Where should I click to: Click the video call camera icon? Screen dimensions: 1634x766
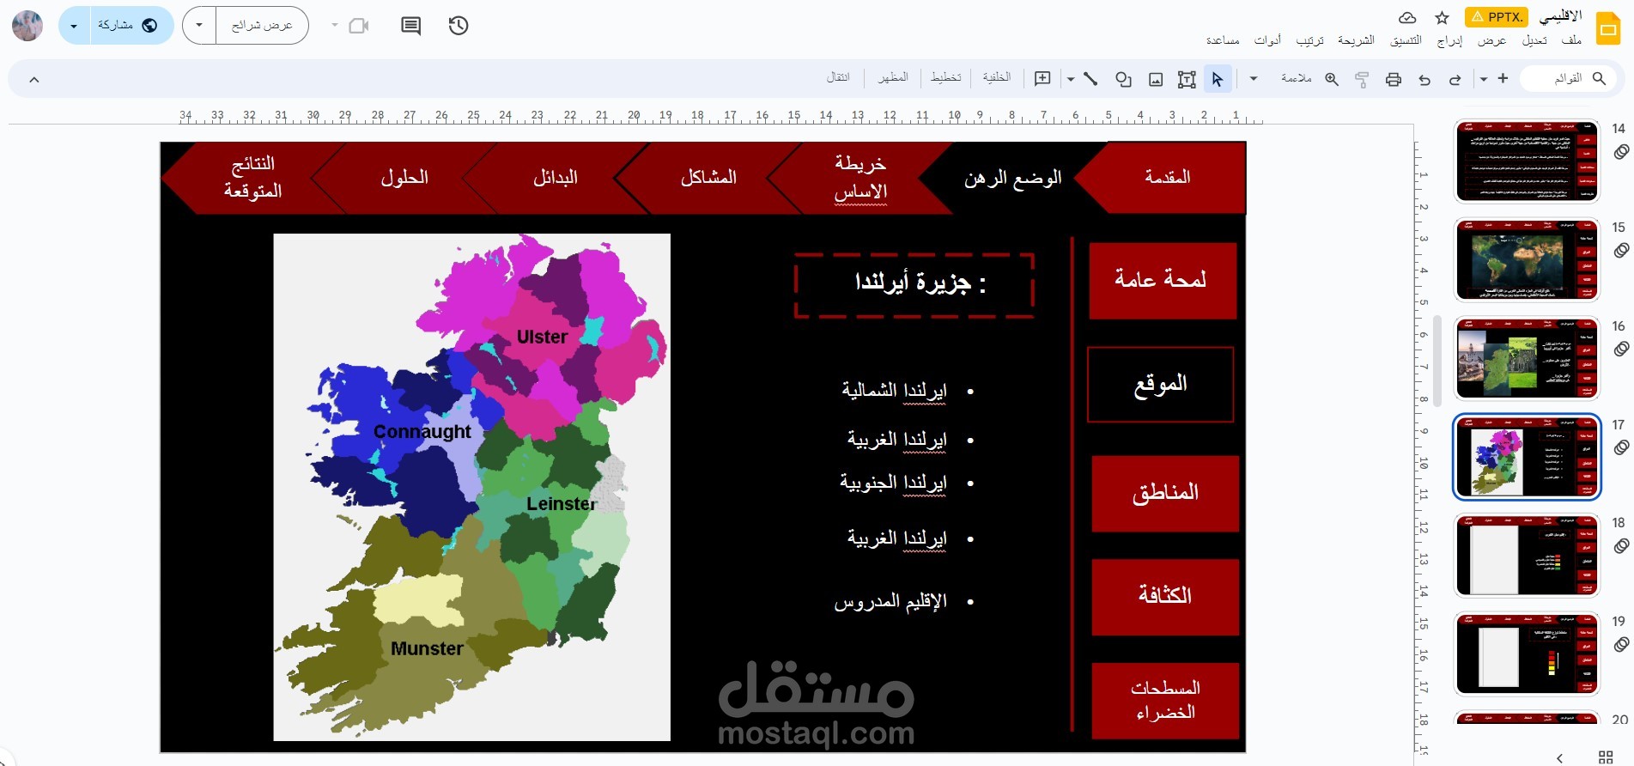(359, 26)
